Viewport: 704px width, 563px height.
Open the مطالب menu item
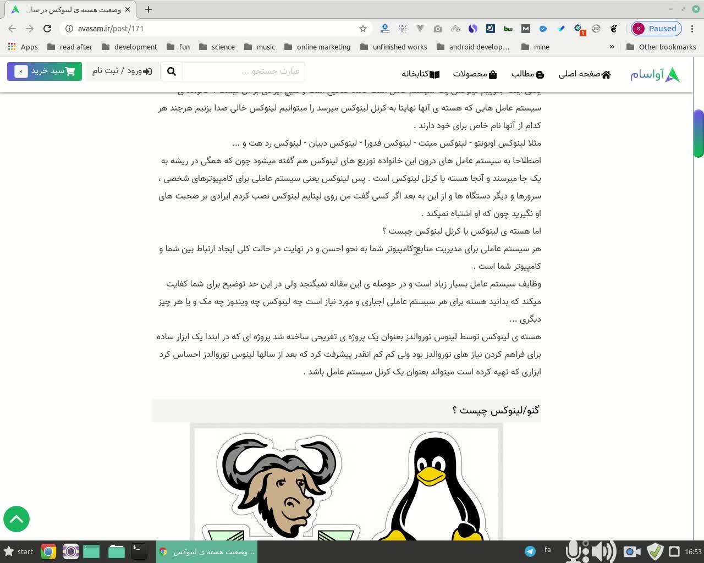pyautogui.click(x=527, y=74)
